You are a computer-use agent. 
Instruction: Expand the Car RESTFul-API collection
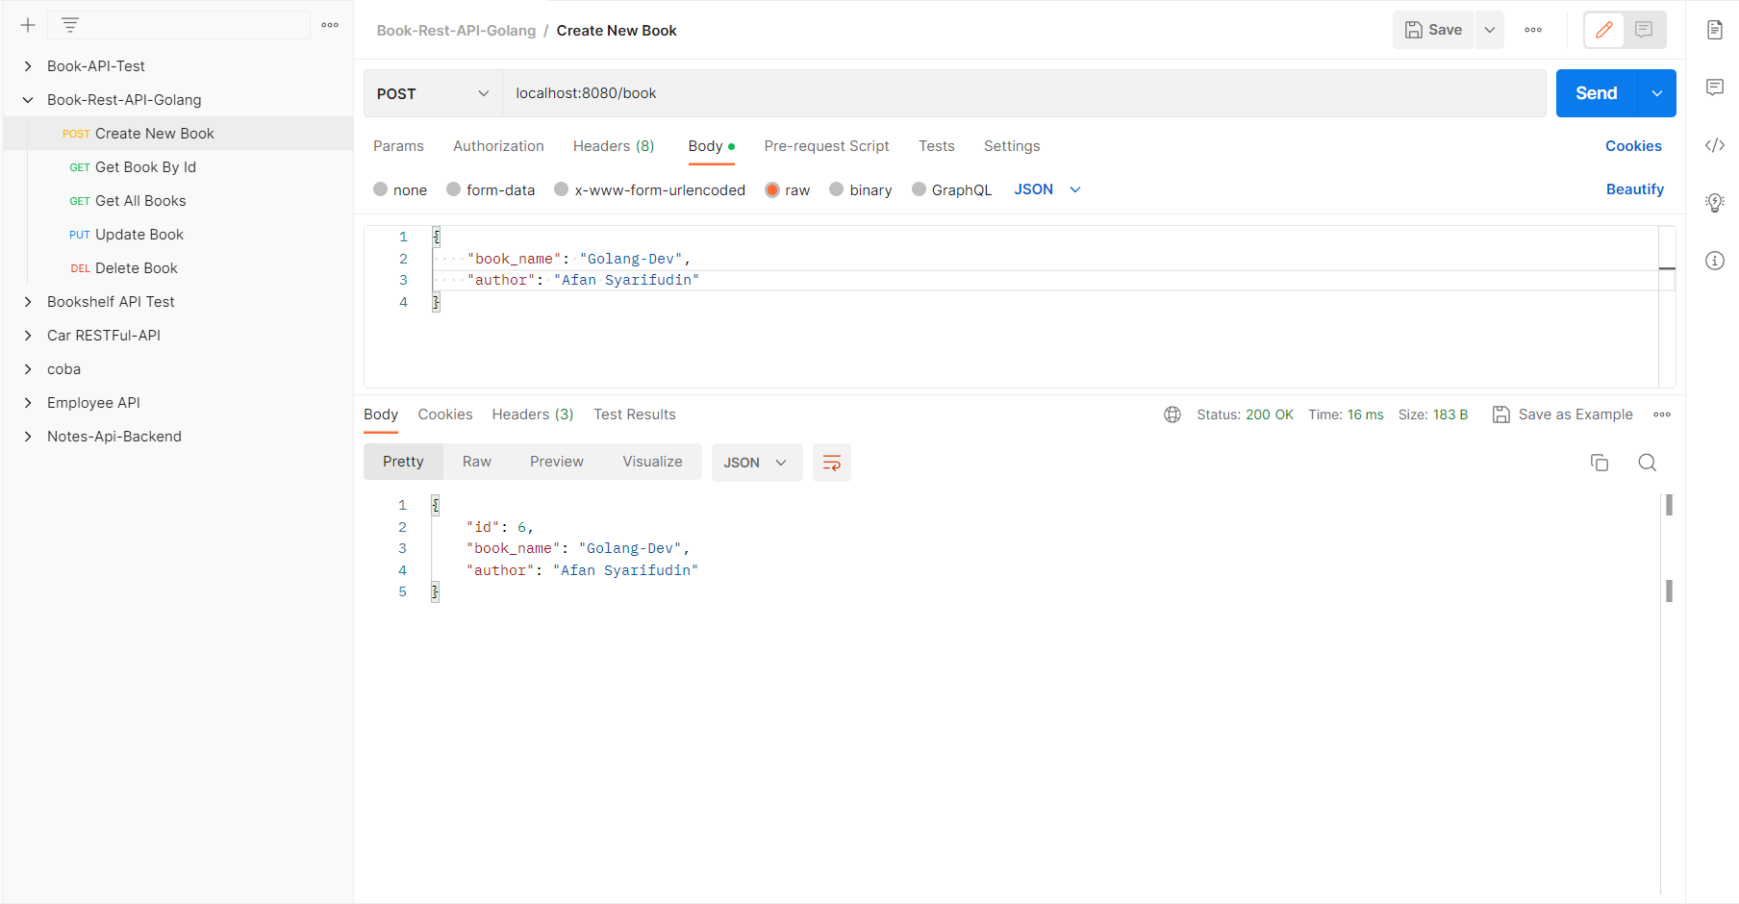(x=28, y=336)
